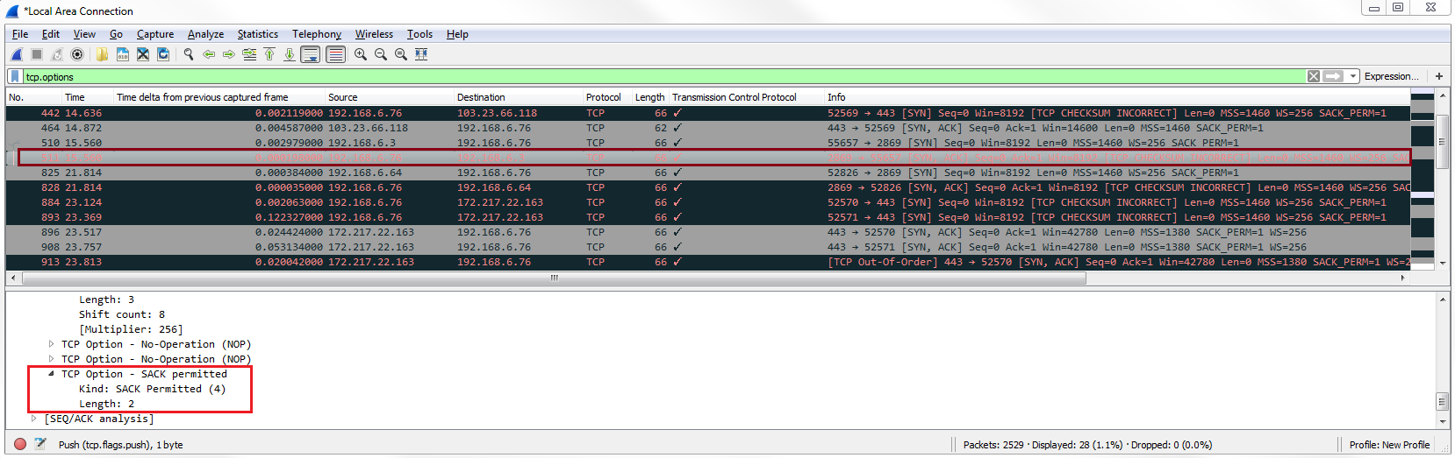Open a capture file

pyautogui.click(x=103, y=54)
